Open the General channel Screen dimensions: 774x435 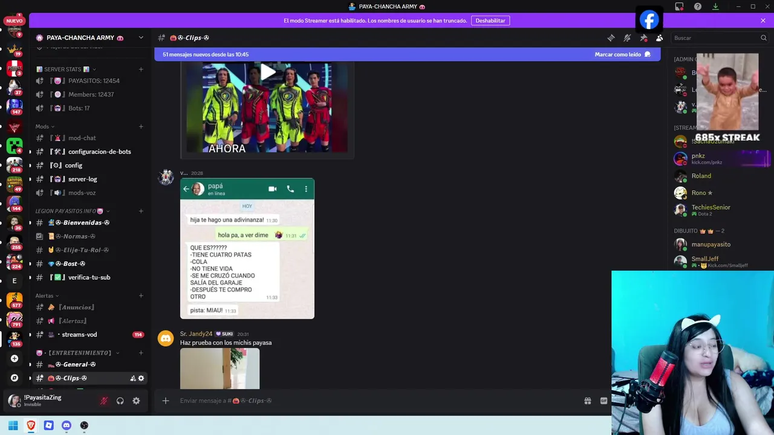[x=89, y=364]
